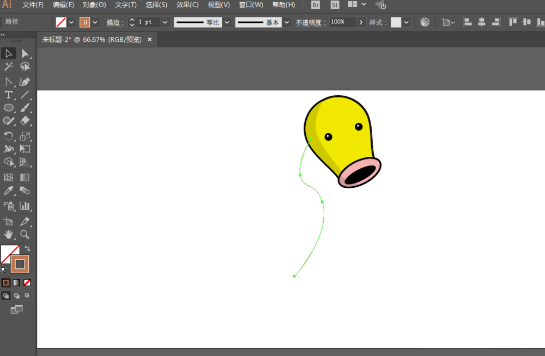This screenshot has height=356, width=545.
Task: Swap fill and stroke colors arrow
Action: (28, 248)
